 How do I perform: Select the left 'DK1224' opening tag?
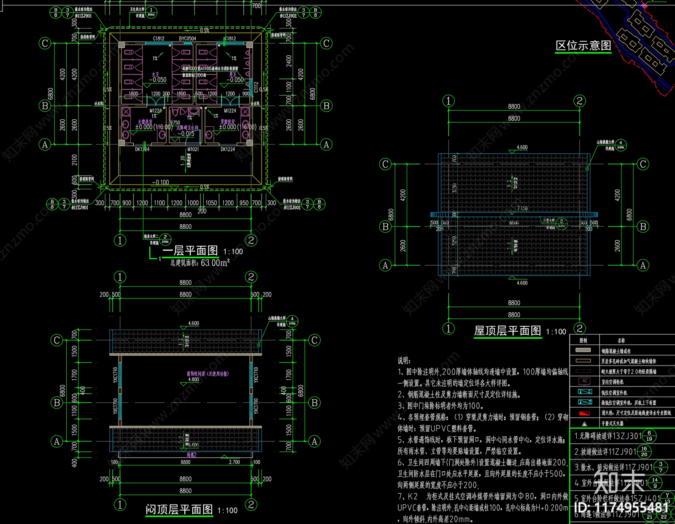[x=142, y=149]
